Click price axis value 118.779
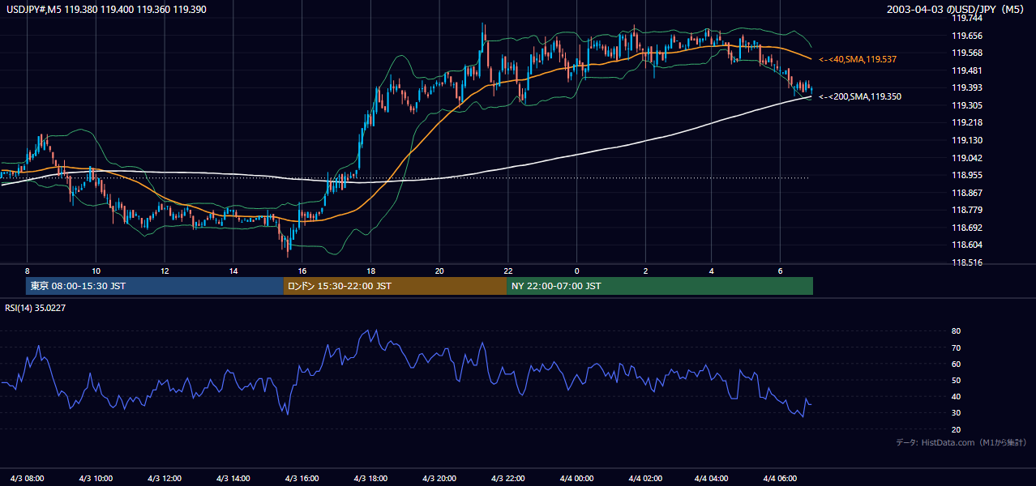The height and width of the screenshot is (486, 1036). pos(965,211)
